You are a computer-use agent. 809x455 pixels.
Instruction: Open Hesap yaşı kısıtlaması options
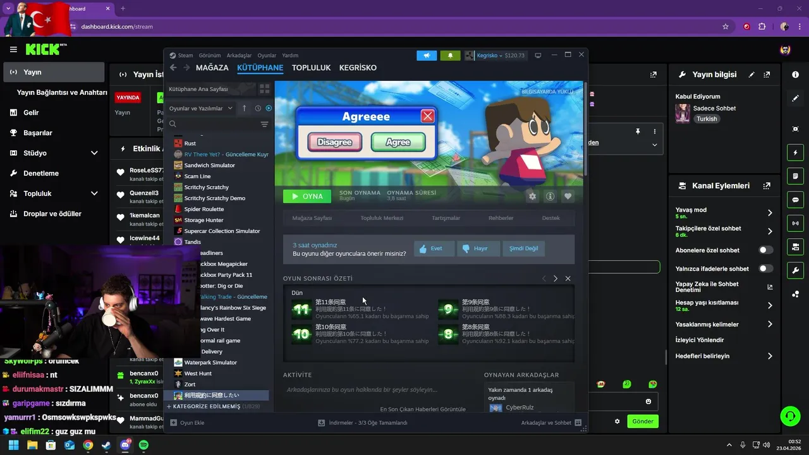coord(724,305)
